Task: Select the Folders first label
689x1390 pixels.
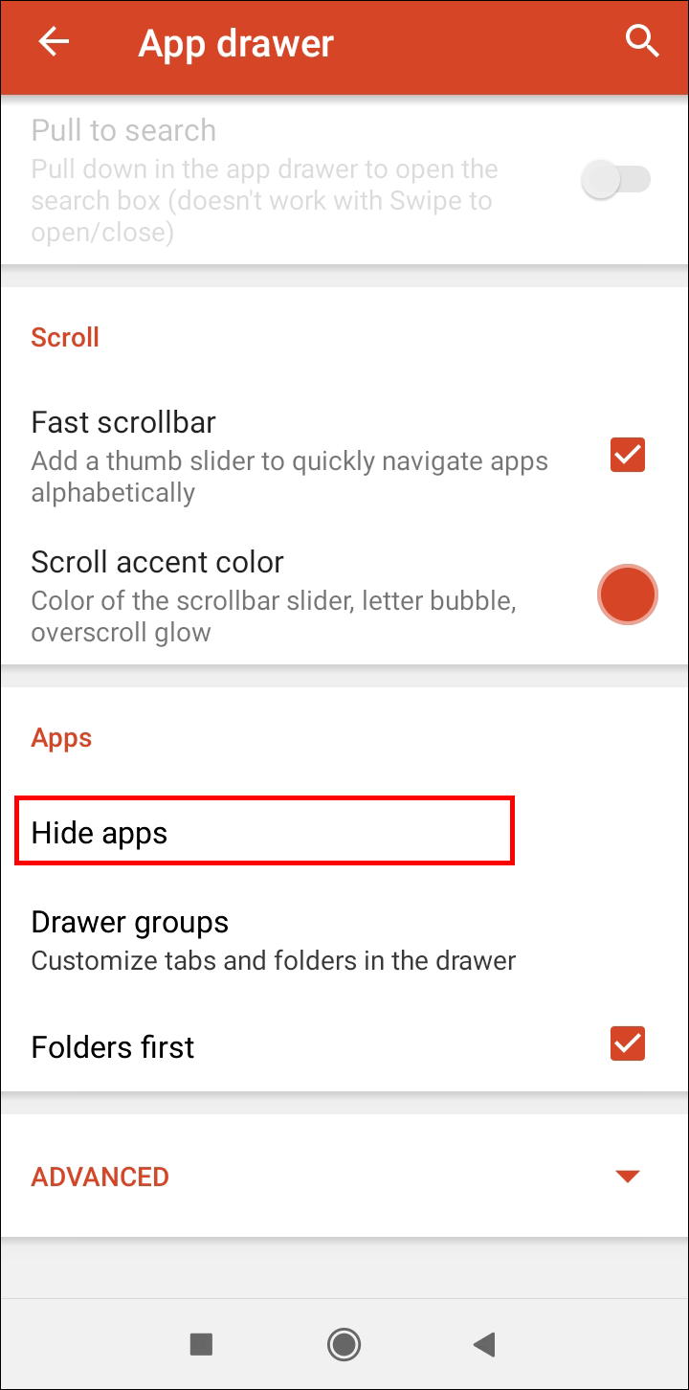Action: click(113, 1046)
